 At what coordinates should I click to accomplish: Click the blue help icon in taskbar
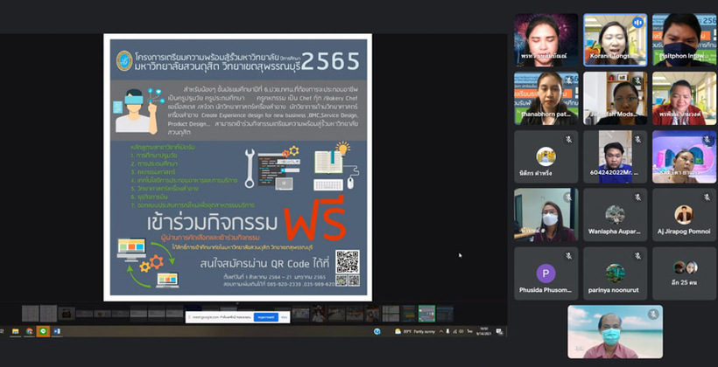tap(377, 331)
